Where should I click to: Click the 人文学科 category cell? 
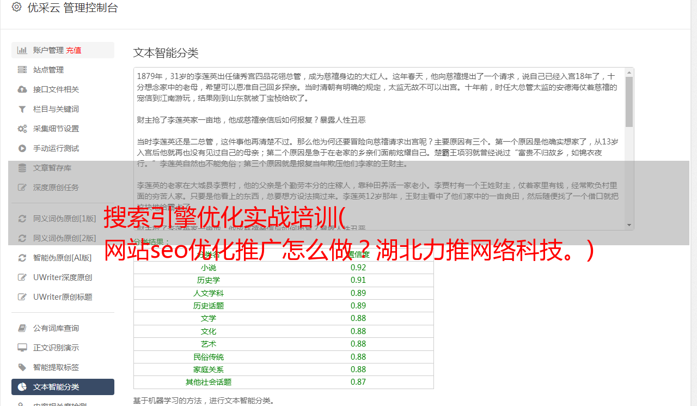(x=209, y=293)
